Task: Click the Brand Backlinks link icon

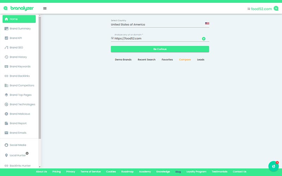Action: click(x=6, y=76)
